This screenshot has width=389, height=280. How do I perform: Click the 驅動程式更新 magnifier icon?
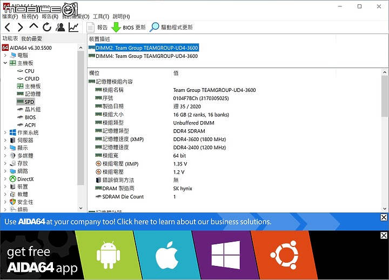point(154,27)
